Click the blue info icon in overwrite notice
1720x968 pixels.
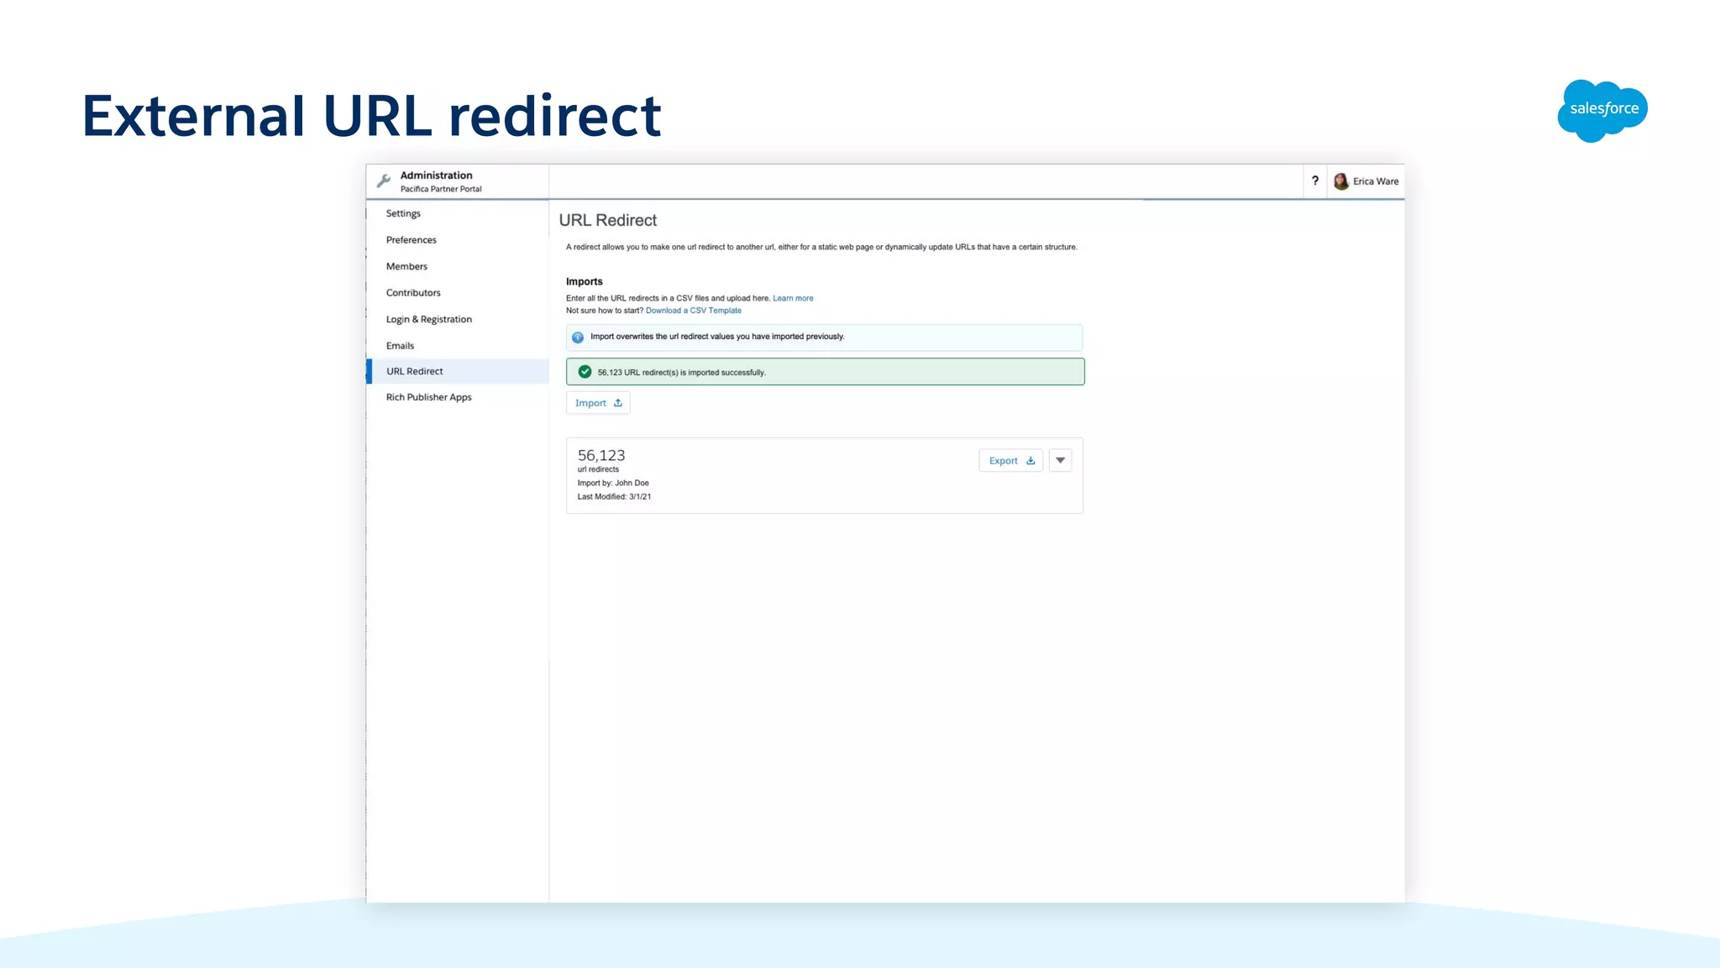coord(578,337)
